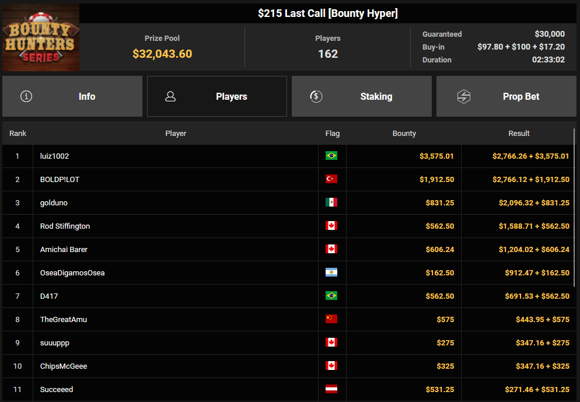Click the person icon on Players

coord(170,96)
